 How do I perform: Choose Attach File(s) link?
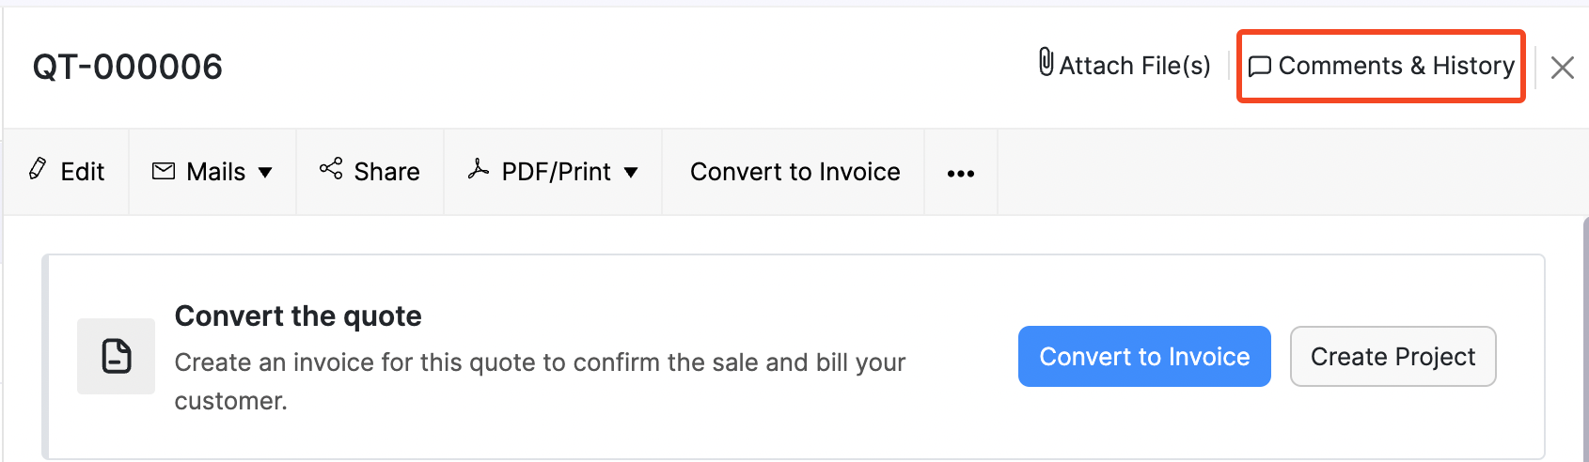[1134, 66]
